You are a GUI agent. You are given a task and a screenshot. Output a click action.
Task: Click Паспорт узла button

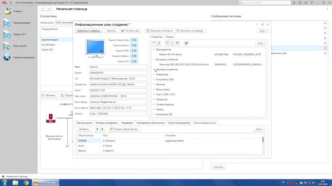pos(130,31)
